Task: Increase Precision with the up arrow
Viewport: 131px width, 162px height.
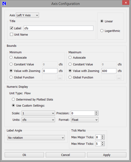Action: pyautogui.click(x=96, y=112)
